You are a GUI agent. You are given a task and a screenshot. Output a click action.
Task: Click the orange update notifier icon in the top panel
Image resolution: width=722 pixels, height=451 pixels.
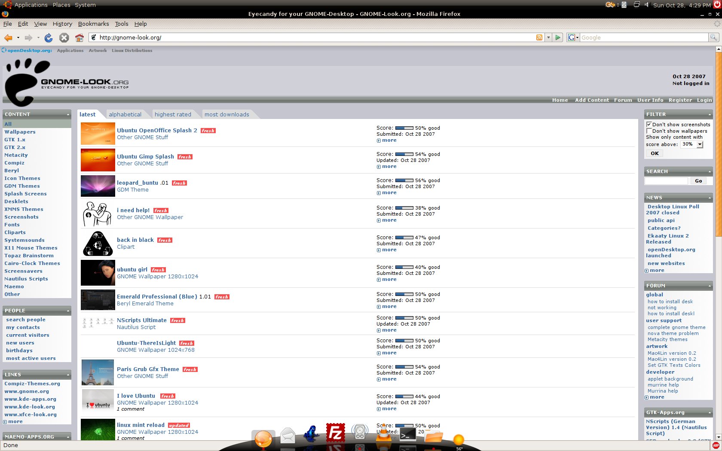tap(610, 5)
